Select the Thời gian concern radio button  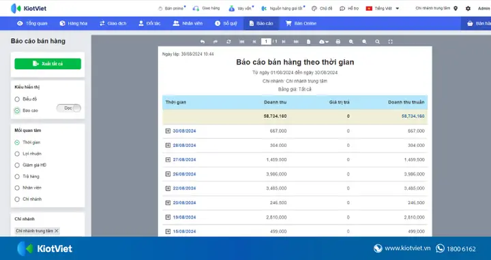[x=17, y=142]
